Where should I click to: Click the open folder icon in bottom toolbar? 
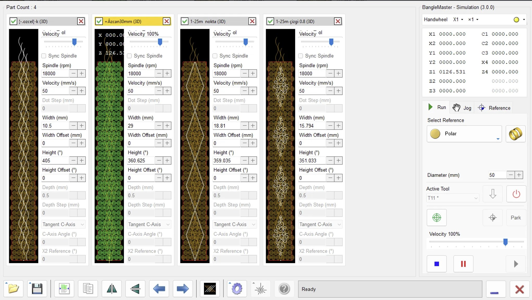coord(14,289)
